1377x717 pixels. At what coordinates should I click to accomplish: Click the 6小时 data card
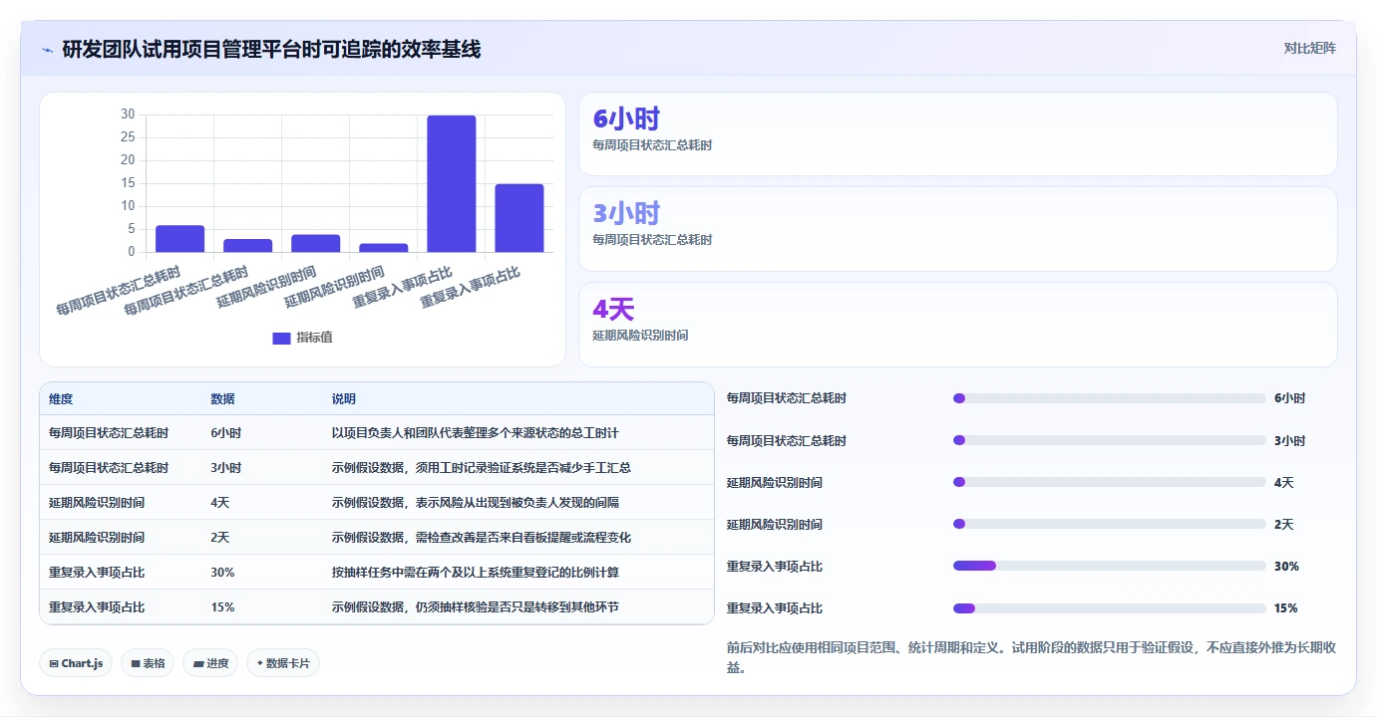[x=957, y=134]
